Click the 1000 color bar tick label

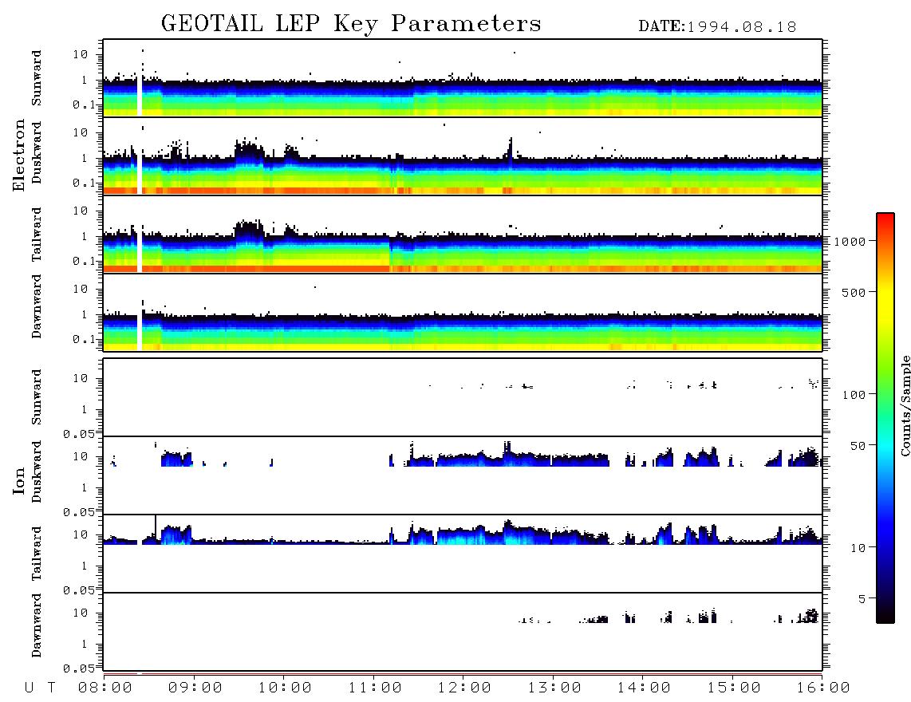[x=850, y=241]
